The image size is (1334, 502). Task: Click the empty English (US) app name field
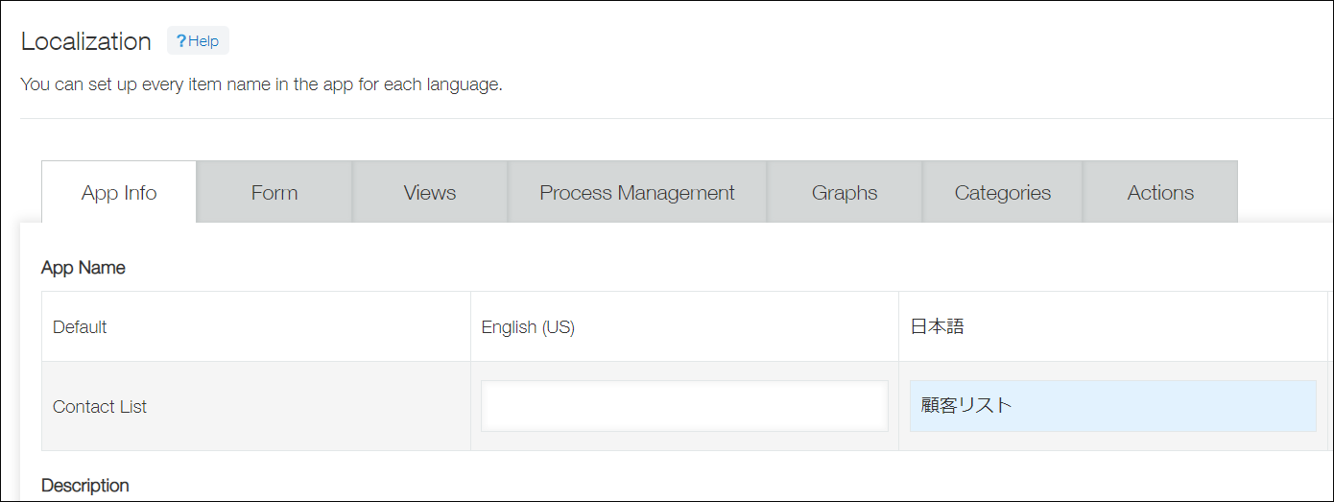click(x=684, y=406)
